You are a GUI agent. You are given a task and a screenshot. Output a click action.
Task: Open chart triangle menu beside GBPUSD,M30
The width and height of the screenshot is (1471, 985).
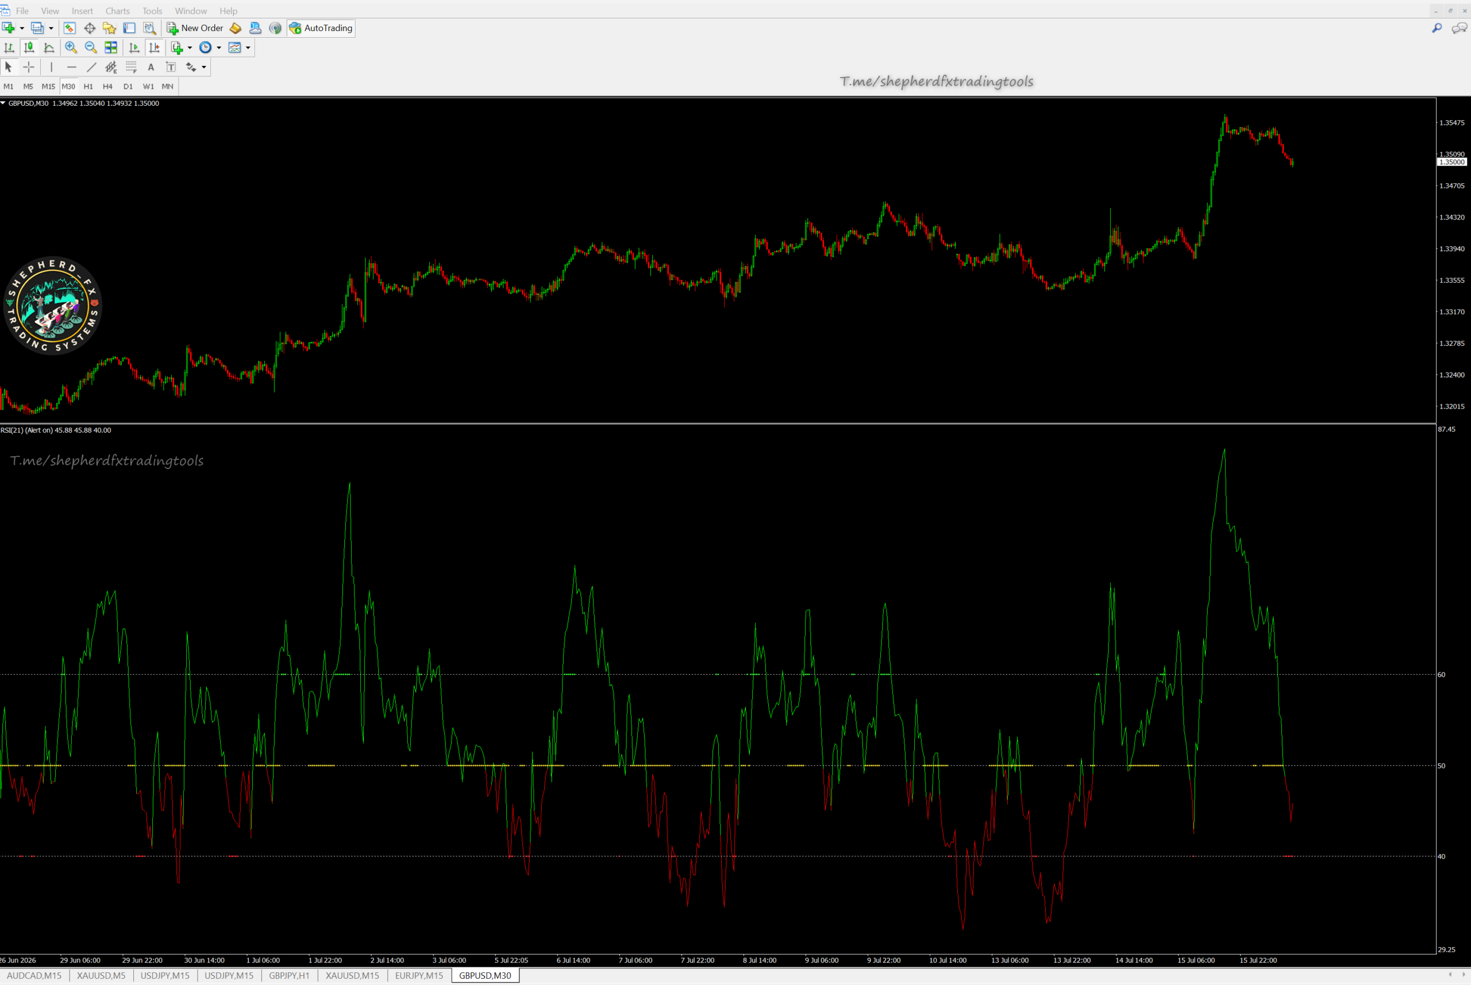pyautogui.click(x=3, y=103)
